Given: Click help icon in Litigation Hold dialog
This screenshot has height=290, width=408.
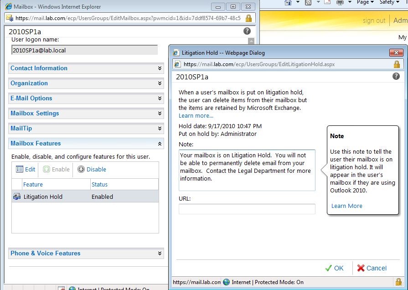Looking at the screenshot, I should (396, 76).
